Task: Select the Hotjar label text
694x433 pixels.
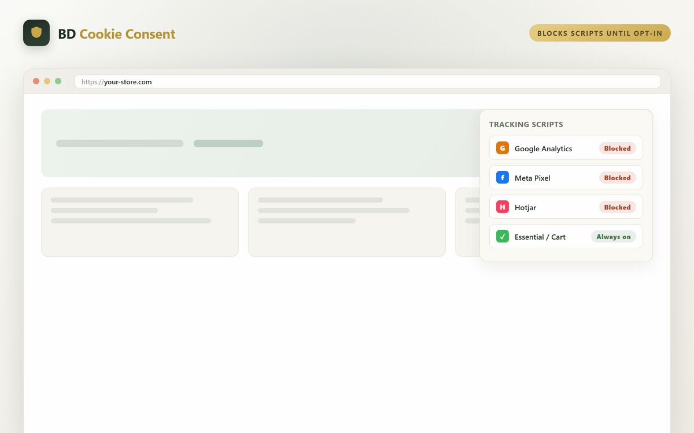Action: click(x=525, y=208)
